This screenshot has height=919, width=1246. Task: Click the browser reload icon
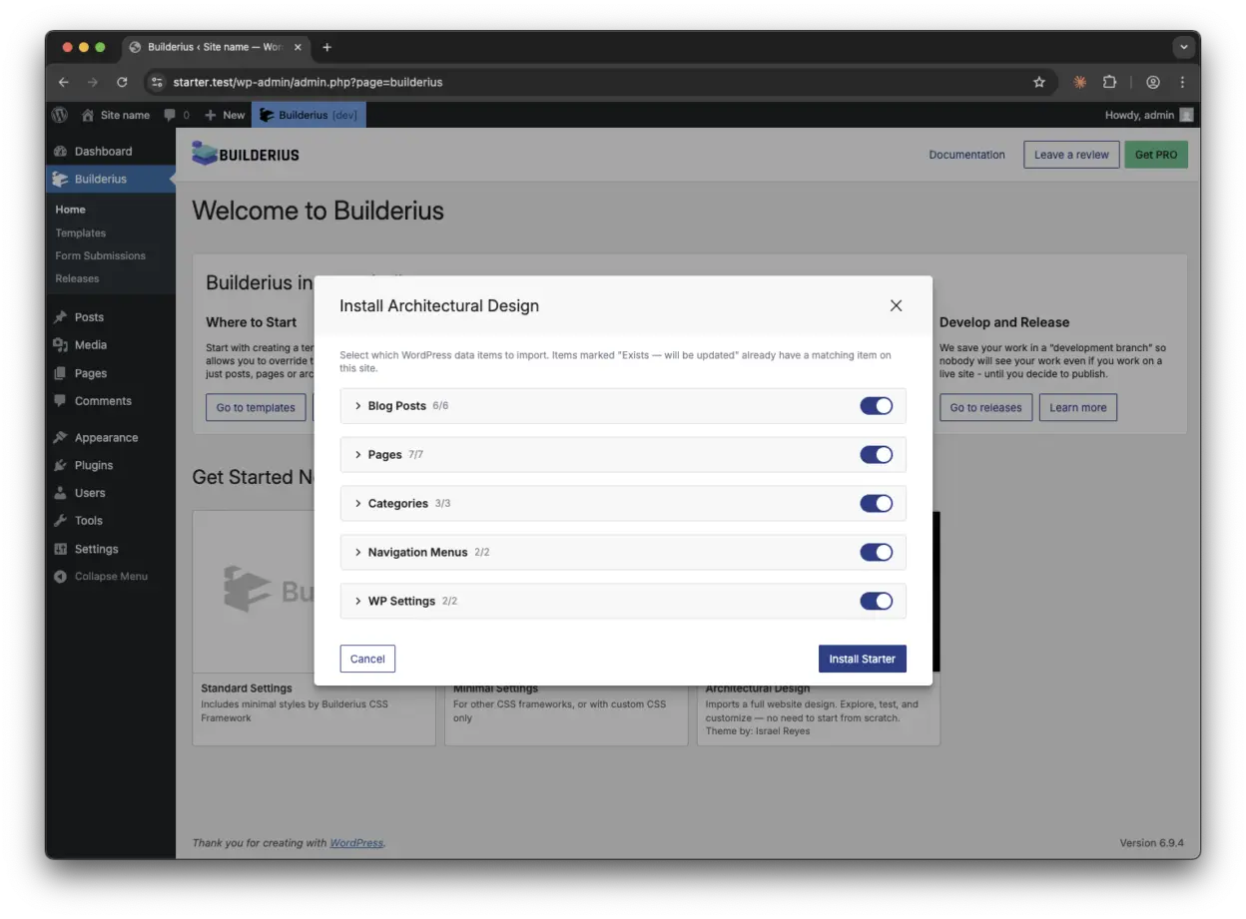[122, 82]
